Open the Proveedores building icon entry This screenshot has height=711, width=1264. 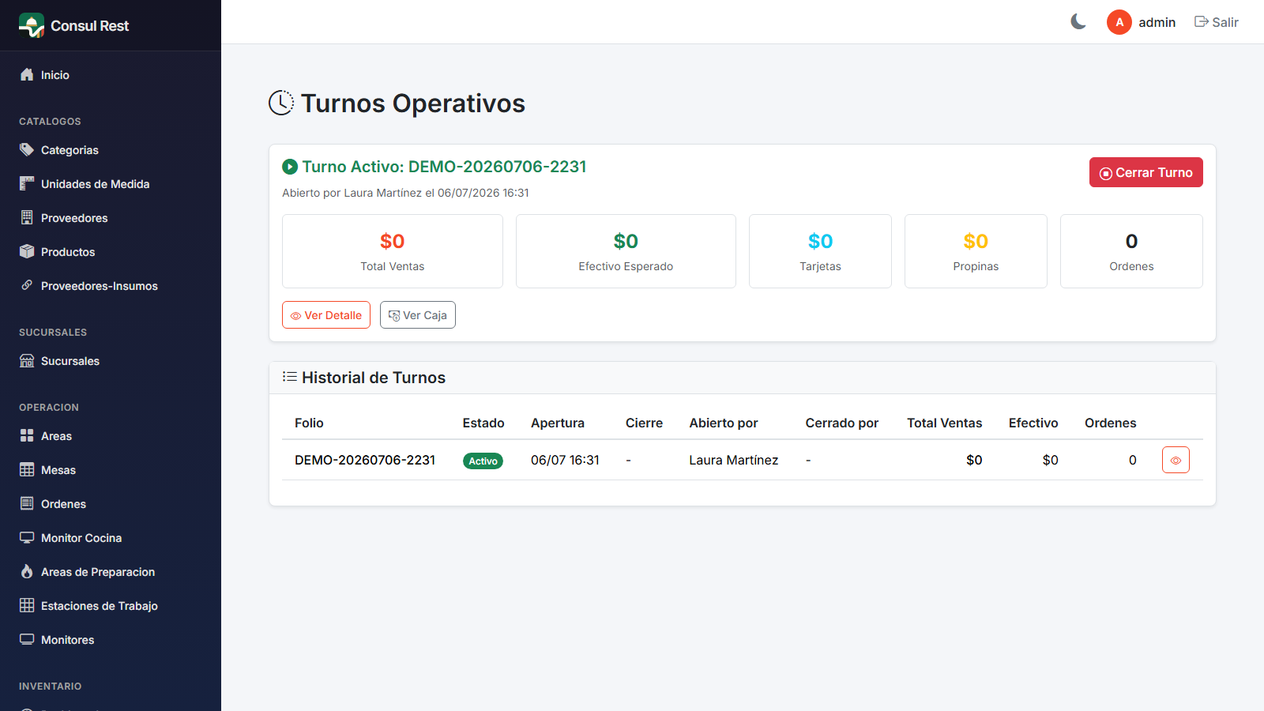[x=27, y=217]
